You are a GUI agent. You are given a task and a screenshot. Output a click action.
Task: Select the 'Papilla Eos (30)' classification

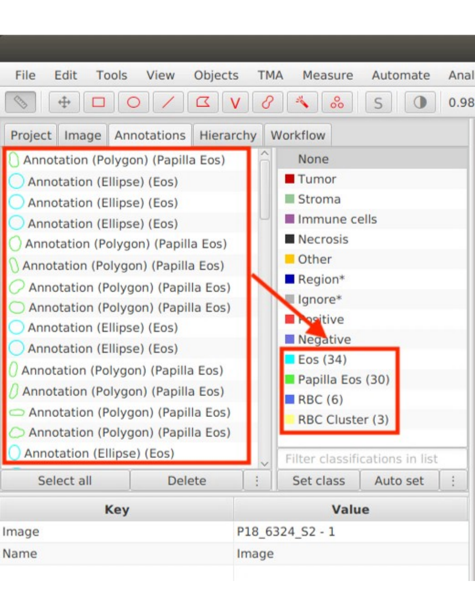(x=373, y=379)
